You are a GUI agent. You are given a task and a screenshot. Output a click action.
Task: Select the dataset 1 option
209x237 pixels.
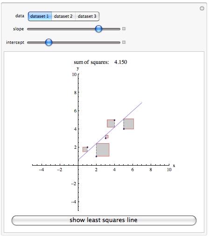click(40, 16)
